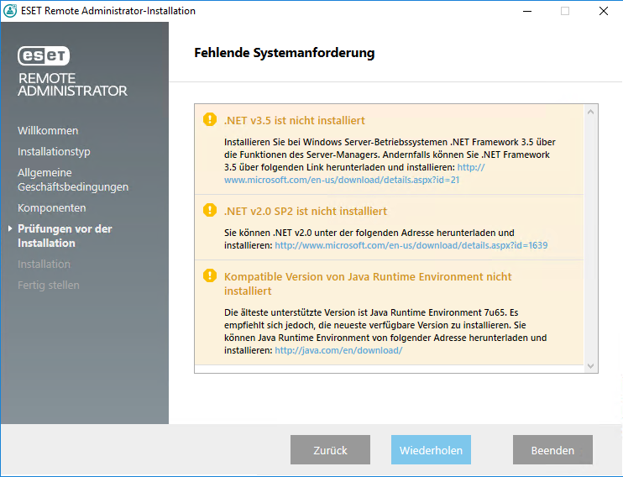
Task: Exit installer with Beenden button
Action: click(x=552, y=450)
